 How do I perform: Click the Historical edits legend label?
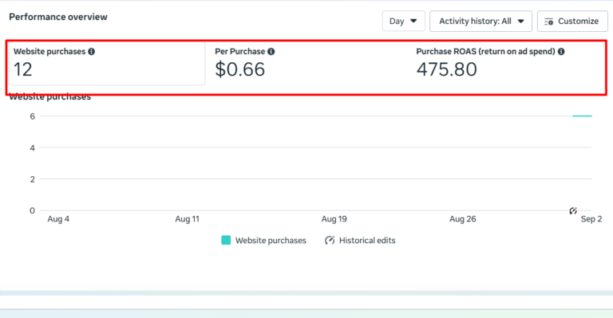pyautogui.click(x=367, y=241)
